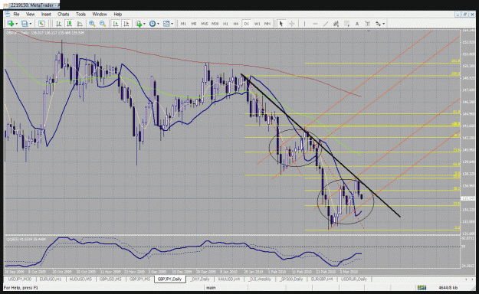
Task: Select the Horizontal Line drawing tool
Action: [x=315, y=24]
